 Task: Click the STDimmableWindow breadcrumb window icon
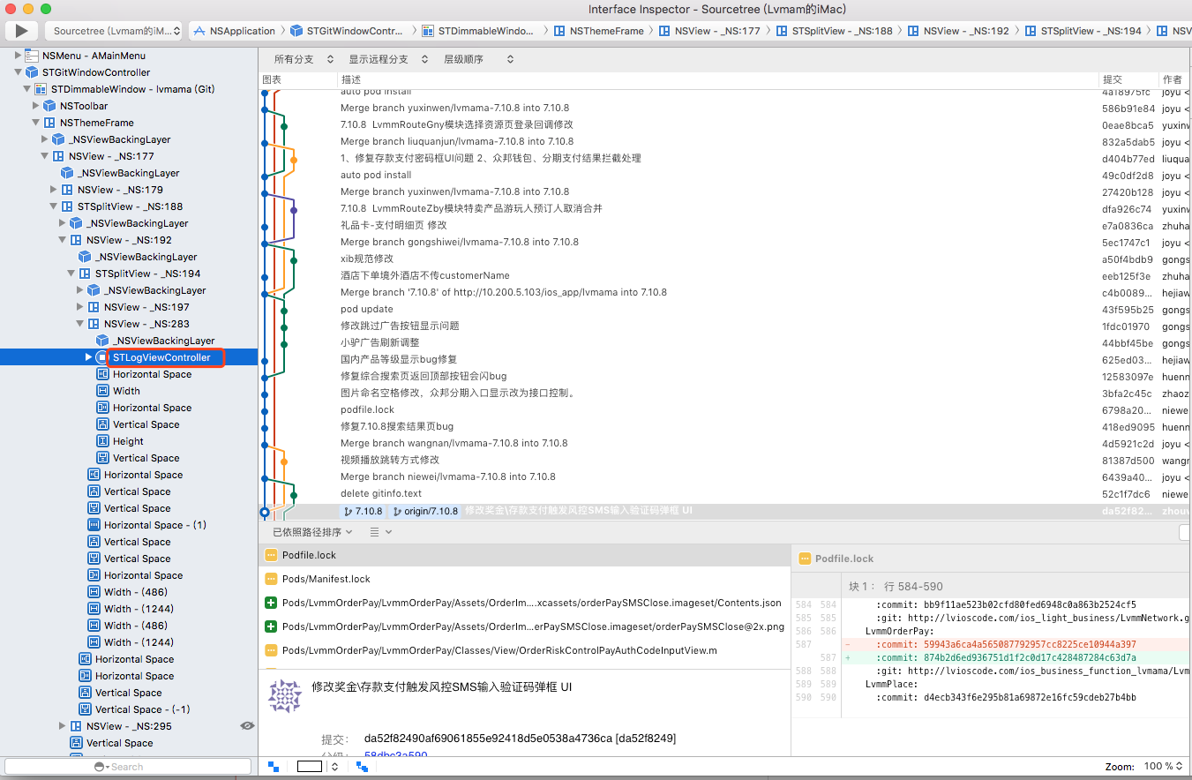click(x=429, y=31)
